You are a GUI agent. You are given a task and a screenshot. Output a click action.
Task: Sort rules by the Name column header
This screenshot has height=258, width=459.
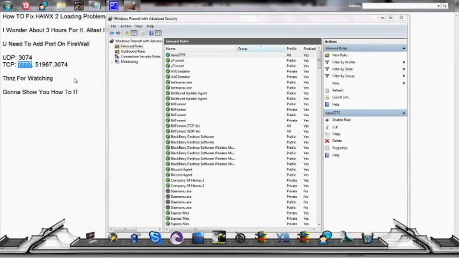coord(200,49)
